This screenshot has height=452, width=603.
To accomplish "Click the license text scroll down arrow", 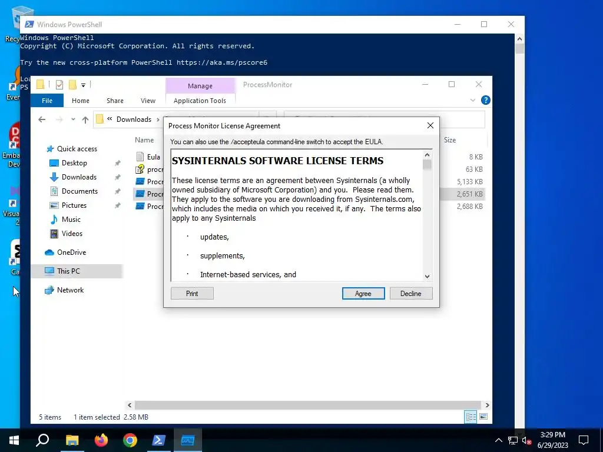I will 427,277.
